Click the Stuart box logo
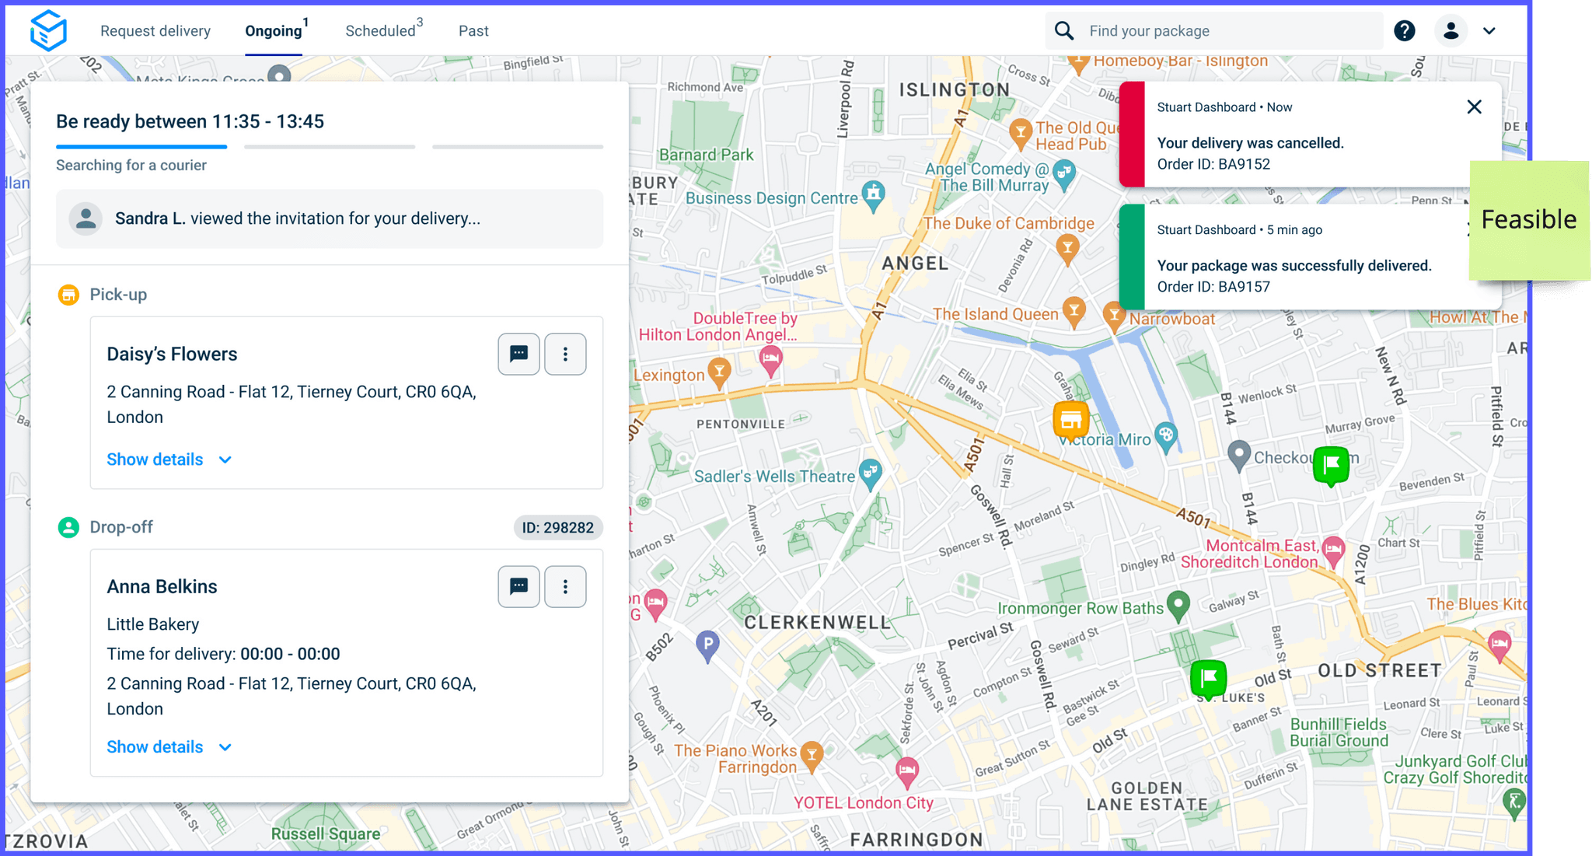The height and width of the screenshot is (856, 1592). tap(48, 30)
